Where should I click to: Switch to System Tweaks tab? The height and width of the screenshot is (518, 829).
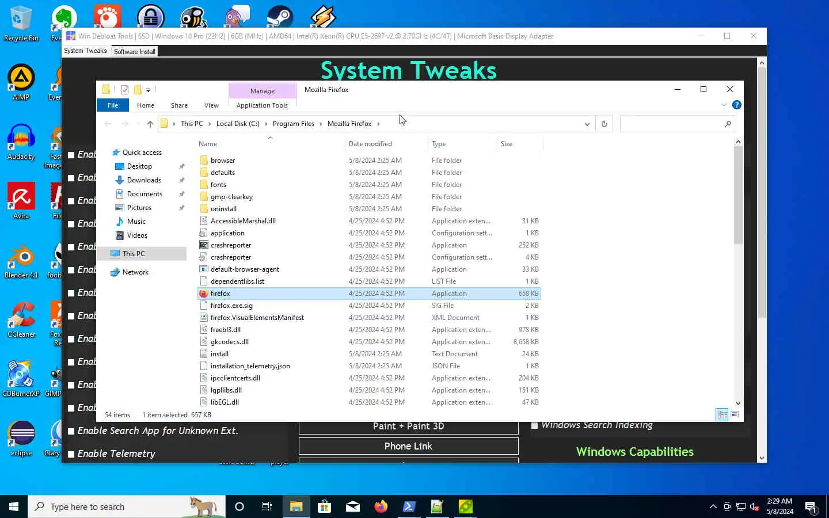[85, 51]
